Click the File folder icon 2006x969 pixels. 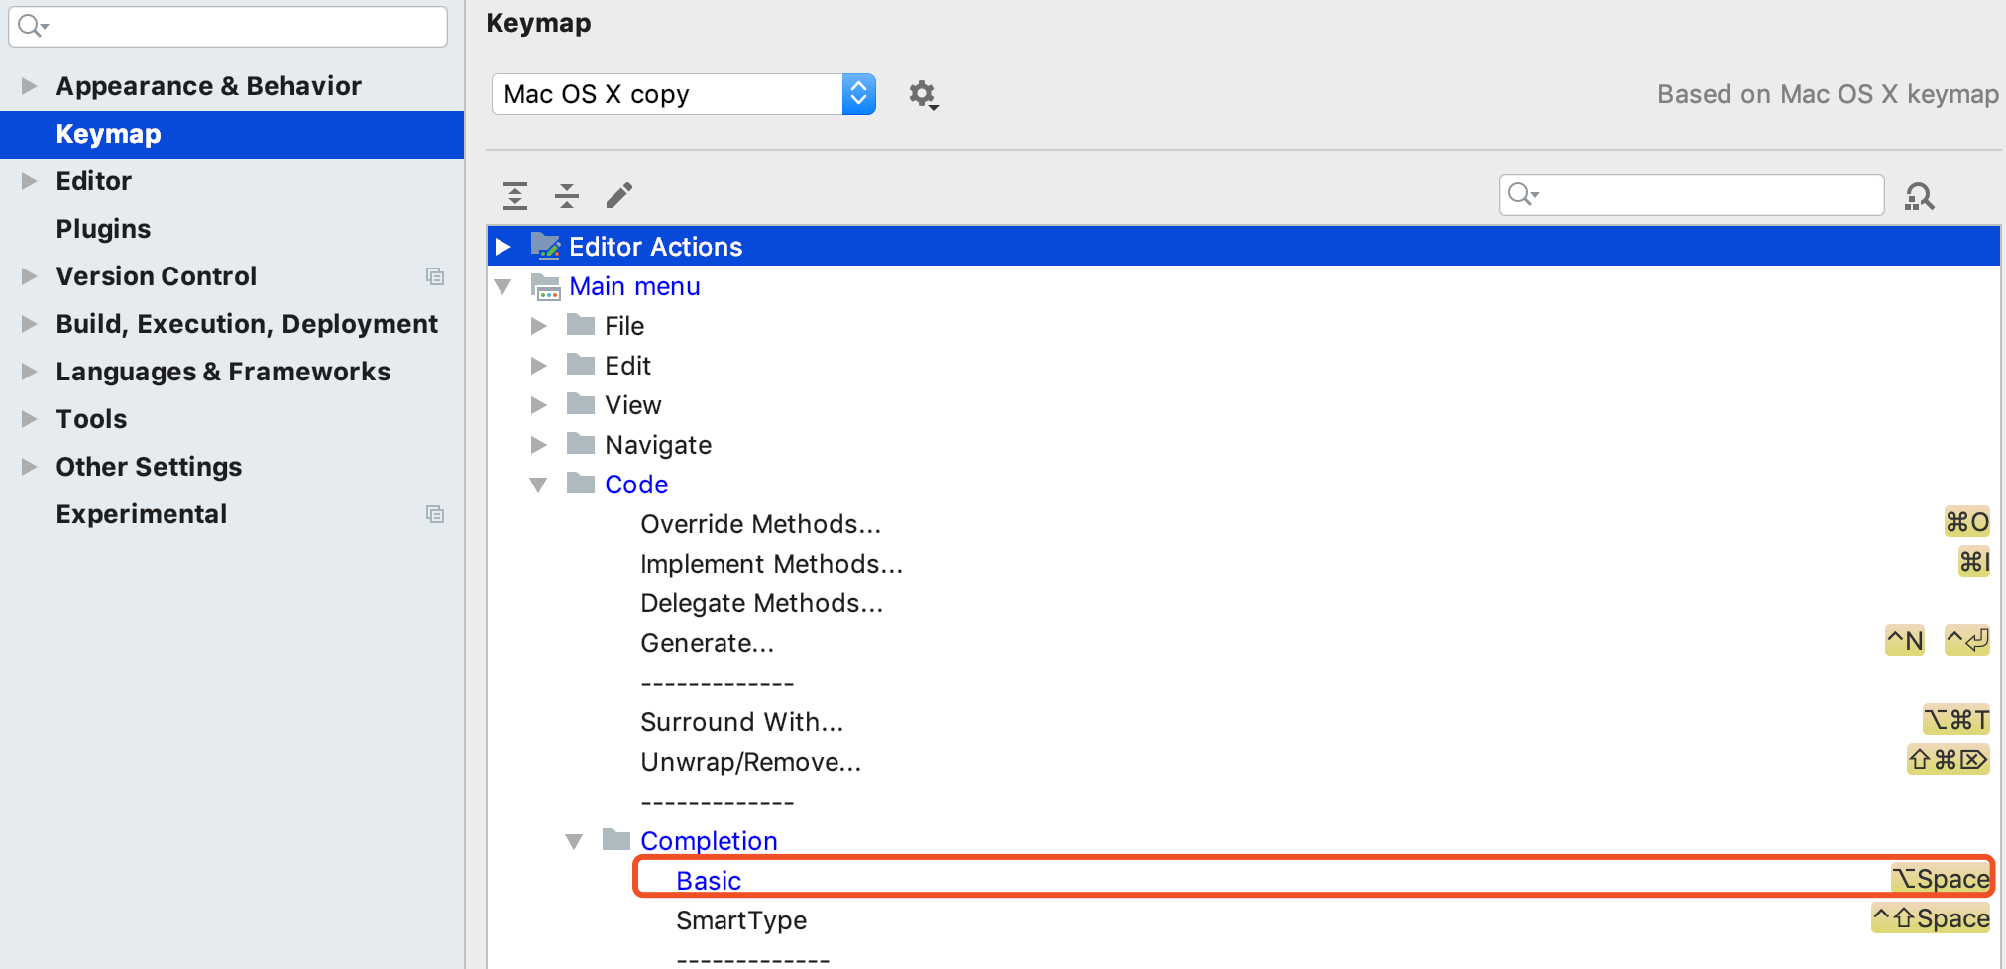[581, 325]
